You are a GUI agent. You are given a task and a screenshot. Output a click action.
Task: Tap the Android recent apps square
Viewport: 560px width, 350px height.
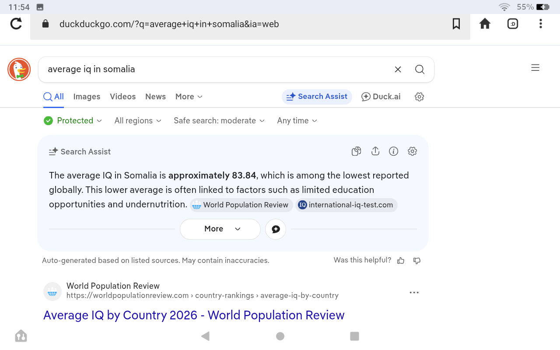[x=355, y=336]
